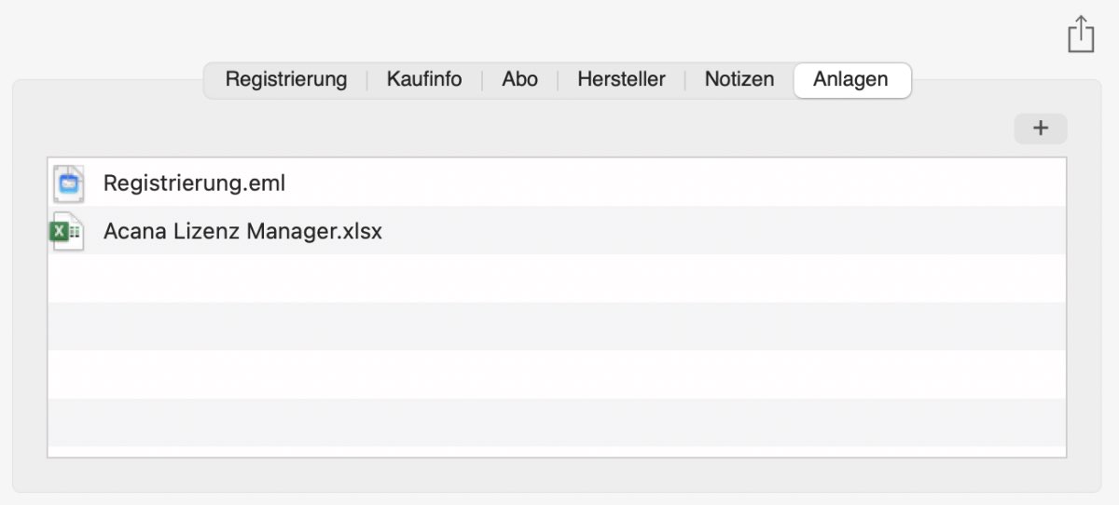Click the Excel icon of Acana Lizenz Manager
This screenshot has height=505, width=1119.
point(66,231)
